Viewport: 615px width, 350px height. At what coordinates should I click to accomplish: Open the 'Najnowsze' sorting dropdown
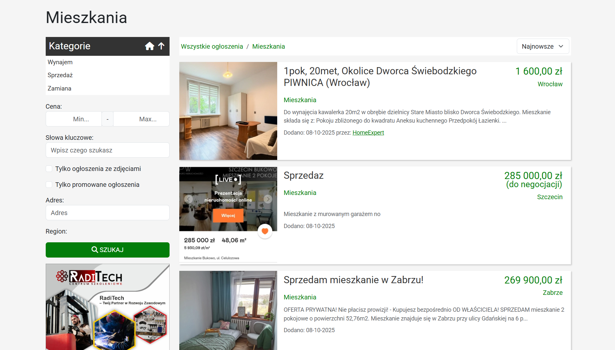(x=543, y=46)
